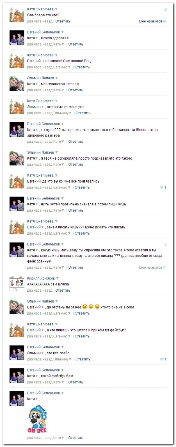Open the 'Ой всё' sticker image
Screen dimensions: 176x447
(37, 419)
